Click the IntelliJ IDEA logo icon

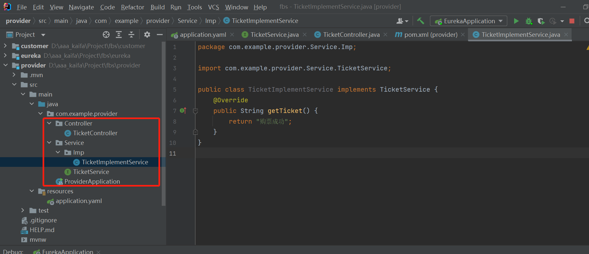[x=7, y=6]
